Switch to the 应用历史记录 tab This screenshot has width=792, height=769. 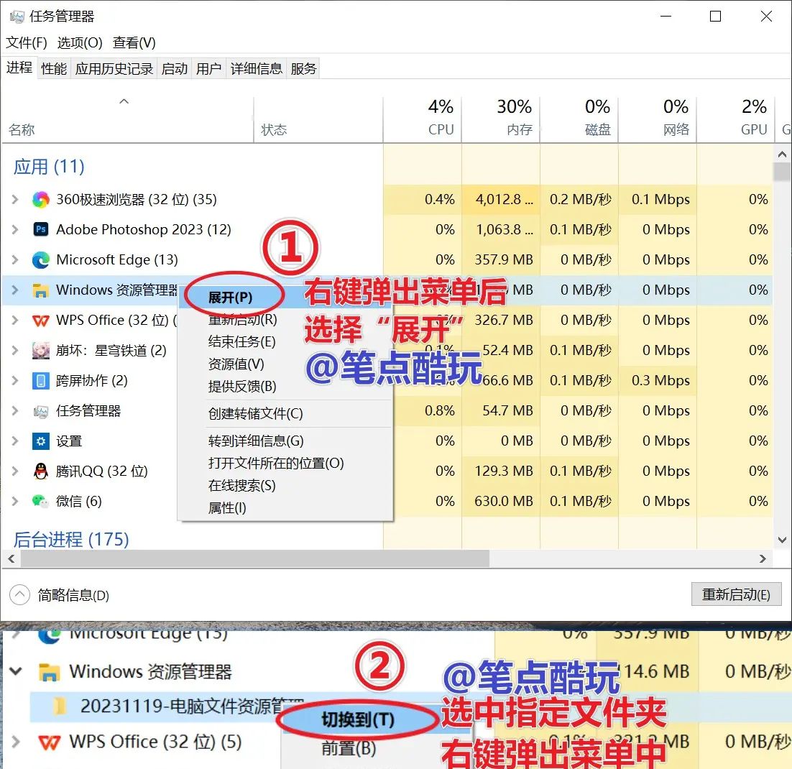click(x=114, y=68)
